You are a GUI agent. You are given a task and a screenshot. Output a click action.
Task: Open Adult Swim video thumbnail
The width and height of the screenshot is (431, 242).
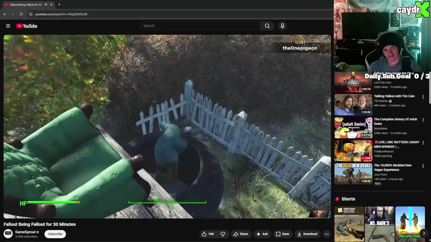(353, 128)
